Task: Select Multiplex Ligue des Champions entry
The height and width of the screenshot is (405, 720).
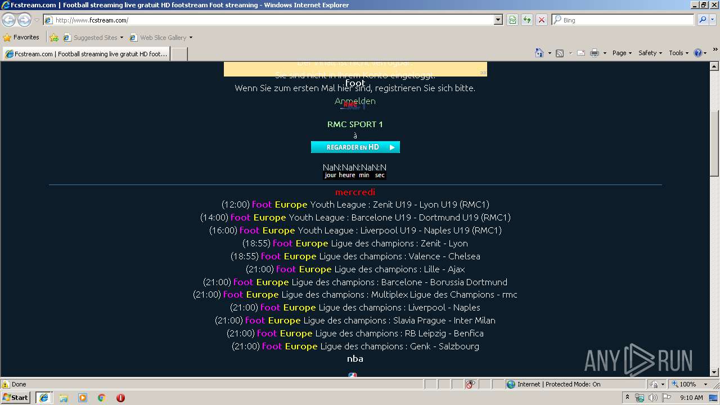Action: click(x=355, y=295)
